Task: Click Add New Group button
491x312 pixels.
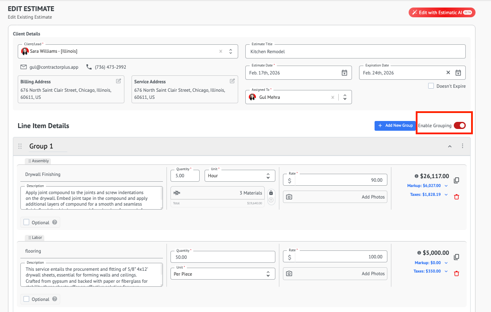Action: [395, 126]
